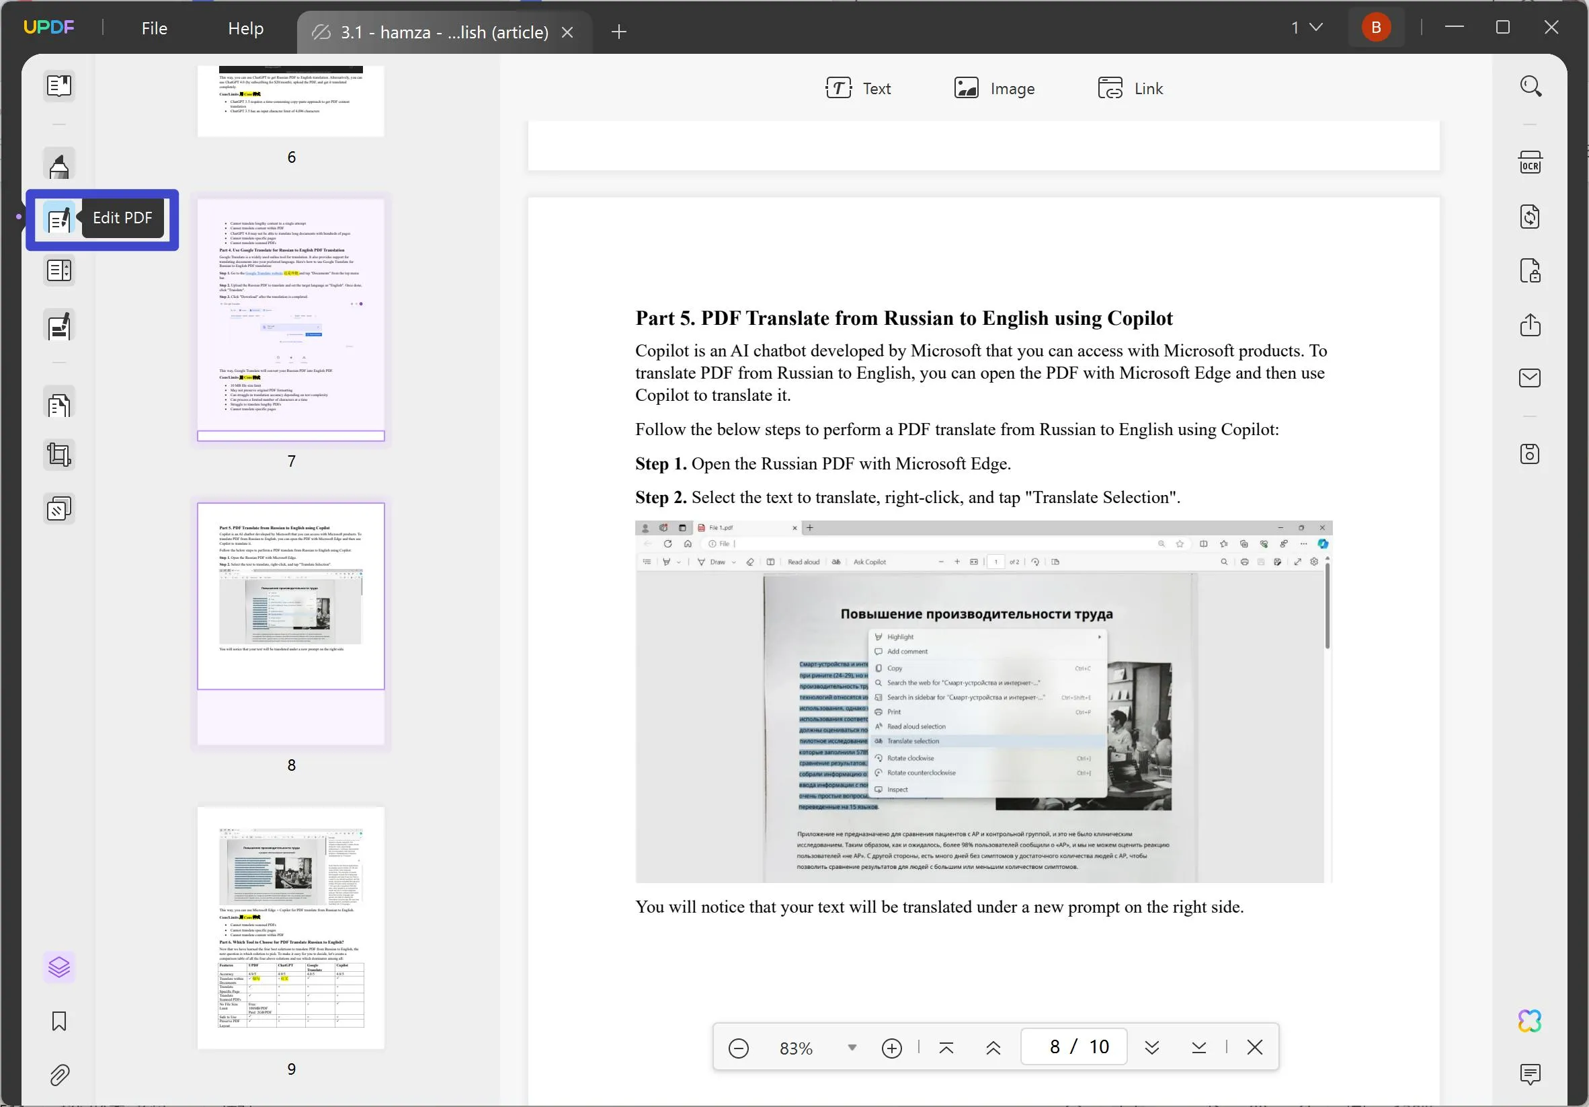Go to the next page
This screenshot has width=1589, height=1107.
coord(1151,1047)
